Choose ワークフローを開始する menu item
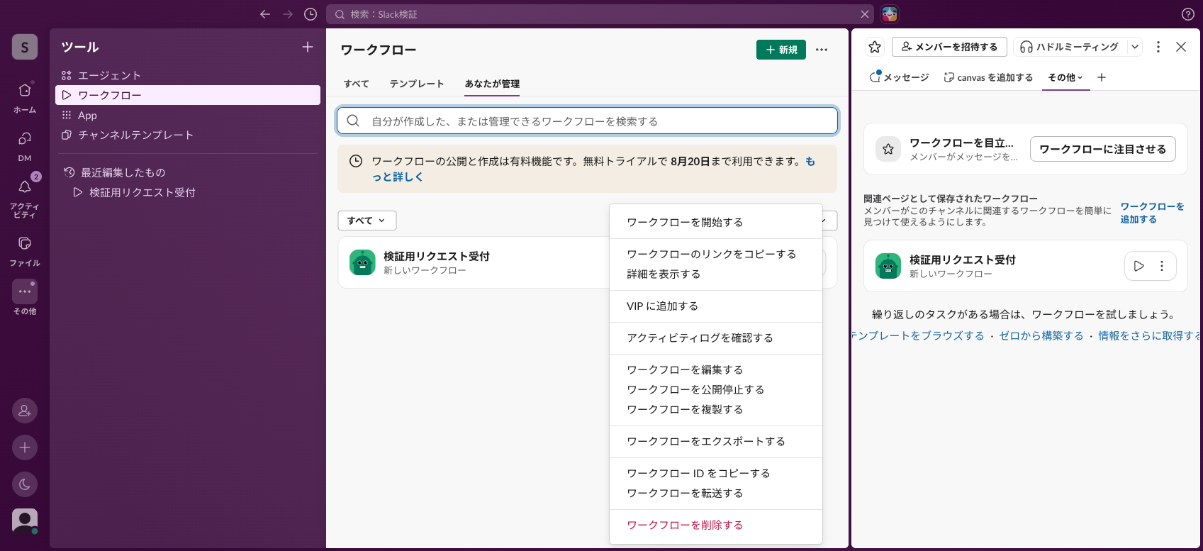 pyautogui.click(x=716, y=222)
